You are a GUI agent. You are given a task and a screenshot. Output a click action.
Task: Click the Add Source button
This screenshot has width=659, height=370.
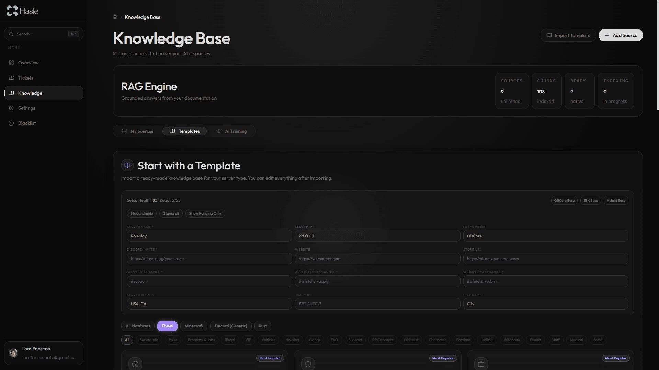[x=620, y=35]
